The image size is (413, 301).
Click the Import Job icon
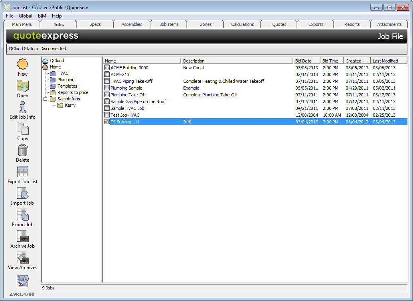tap(23, 193)
